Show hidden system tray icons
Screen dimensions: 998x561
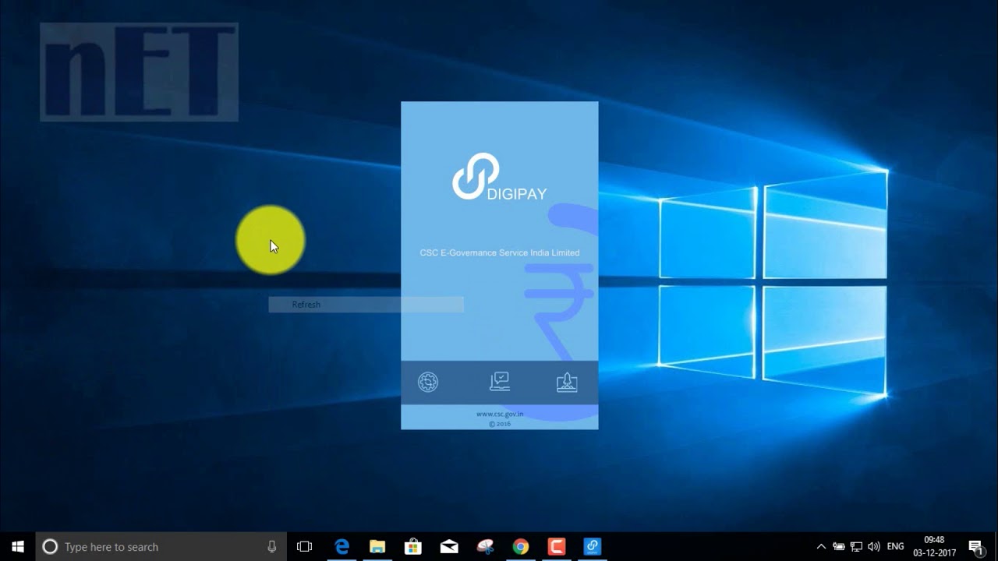pyautogui.click(x=821, y=547)
